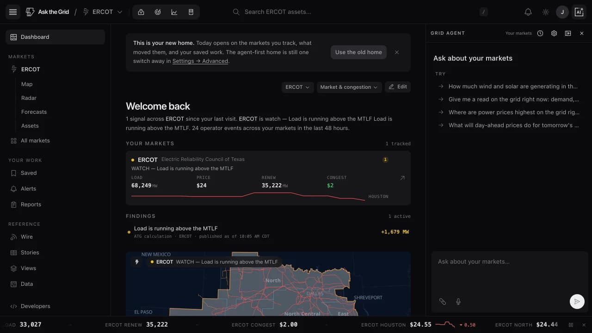The image size is (592, 333).
Task: Dismiss the new home banner
Action: pos(397,52)
